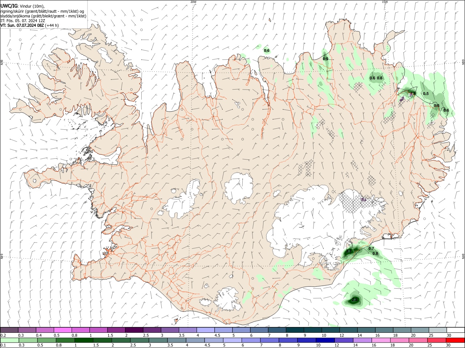Click the 0.5 precipitation value off east coast
Viewport: 465px width, 348px height.
[x=426, y=94]
